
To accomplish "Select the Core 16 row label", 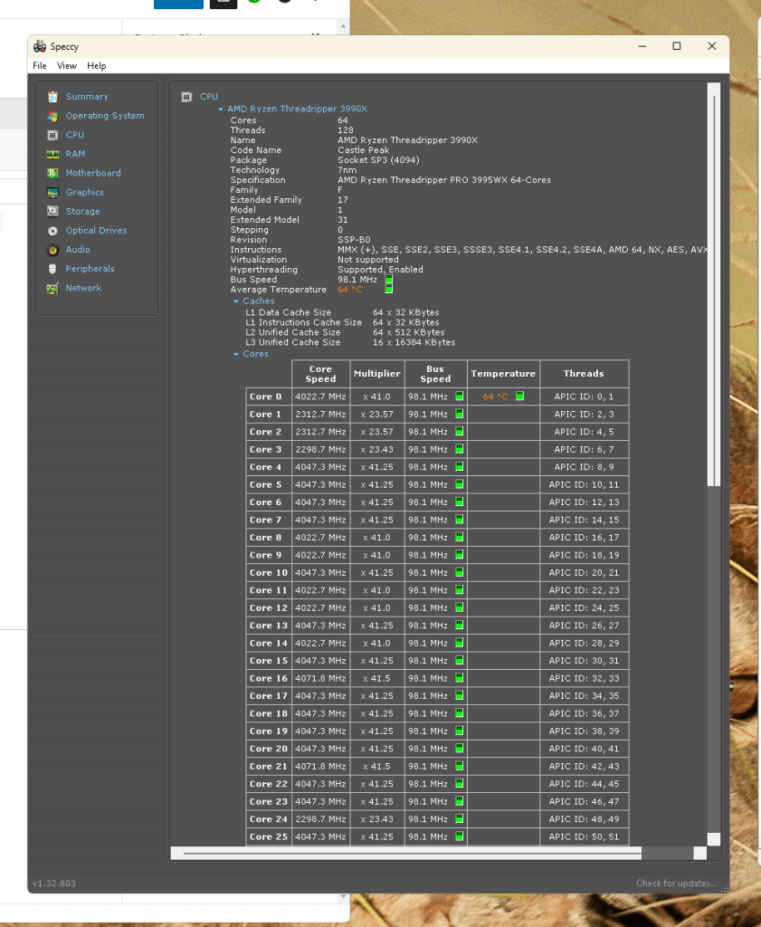I will coord(268,678).
